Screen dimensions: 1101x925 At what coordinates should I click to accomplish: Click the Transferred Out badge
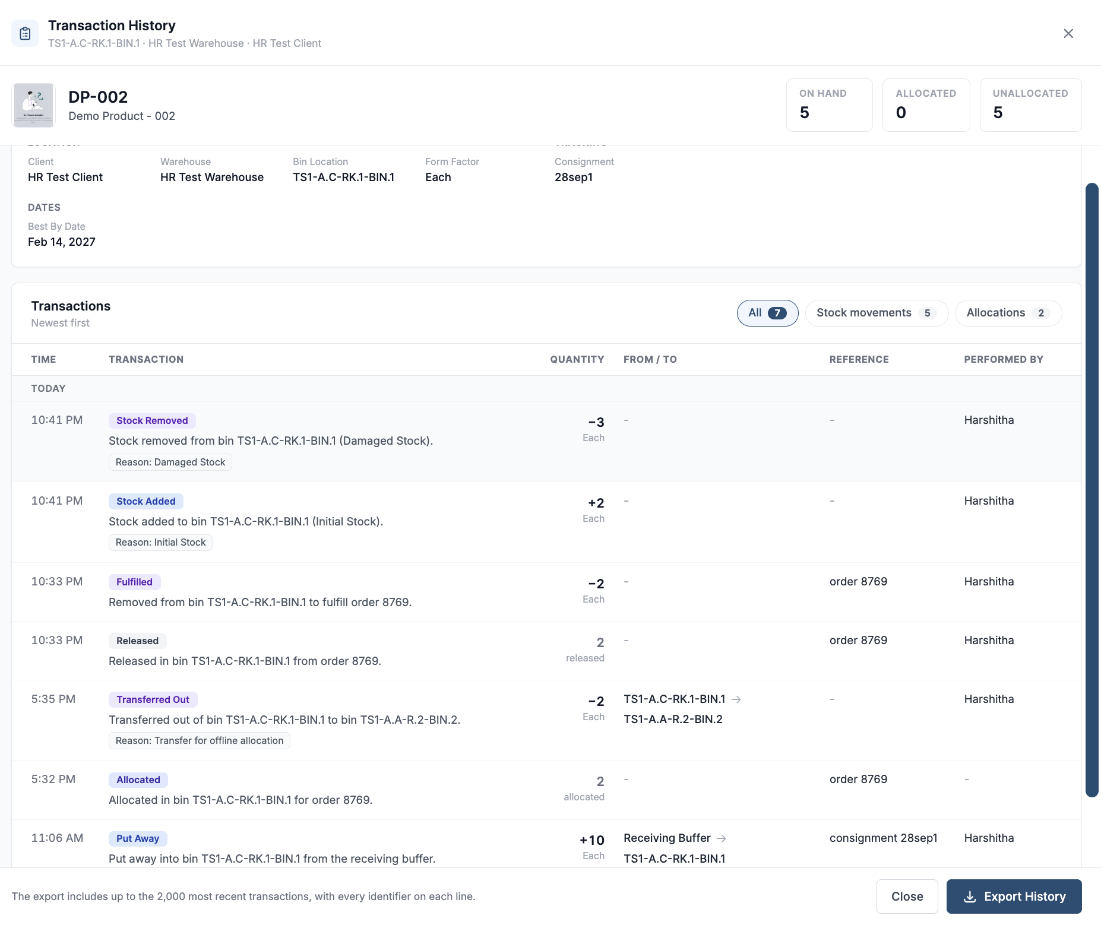coord(153,699)
